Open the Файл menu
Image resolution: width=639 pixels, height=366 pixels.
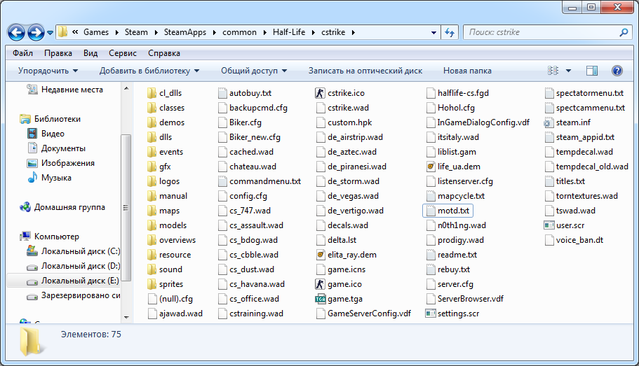tap(22, 53)
